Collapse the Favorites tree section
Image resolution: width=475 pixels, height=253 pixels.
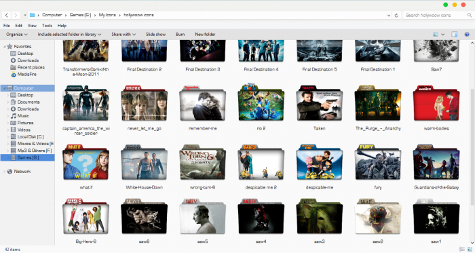pos(5,46)
